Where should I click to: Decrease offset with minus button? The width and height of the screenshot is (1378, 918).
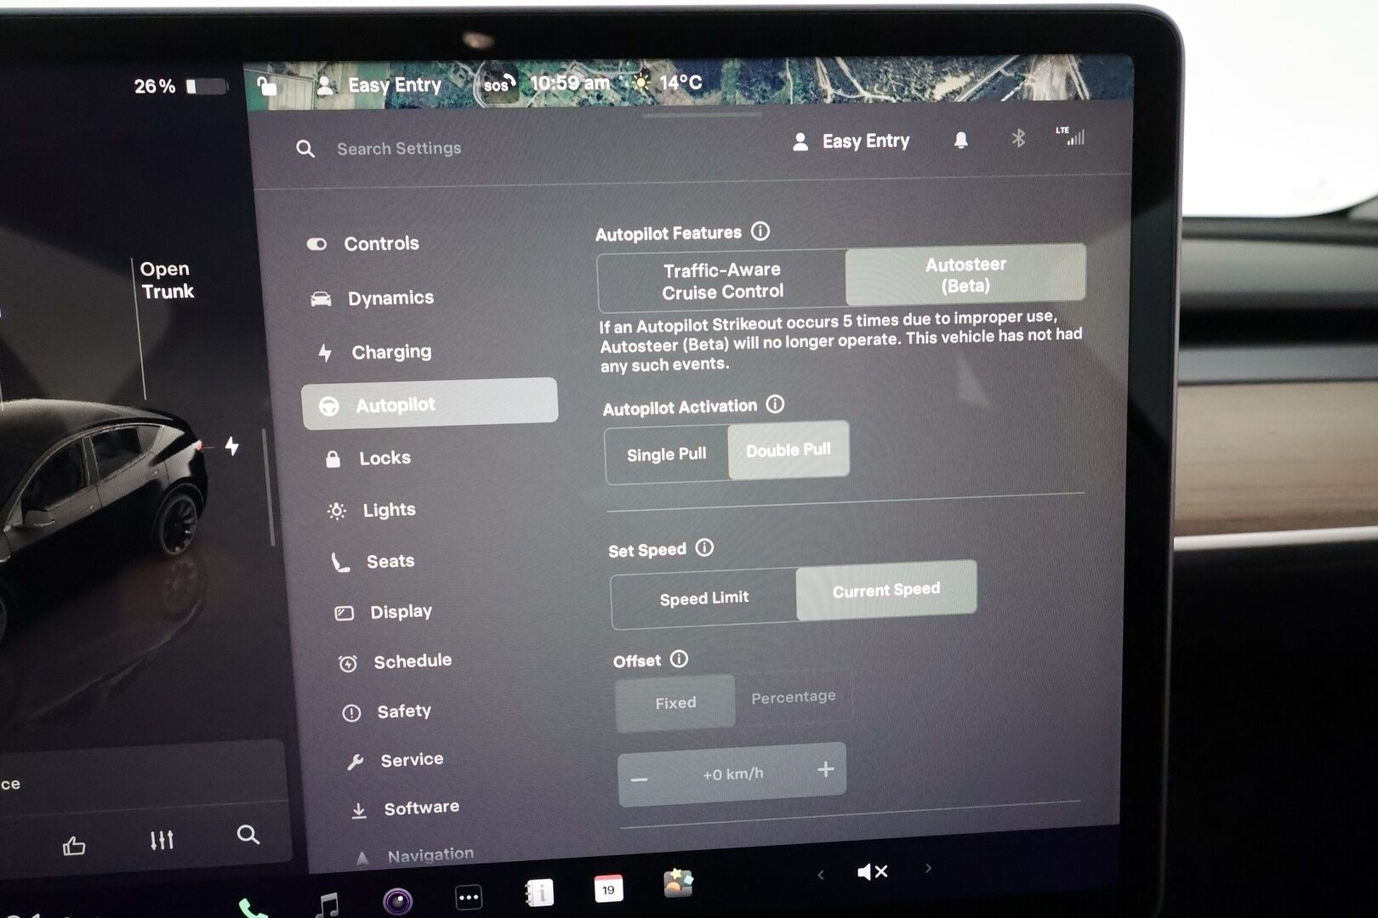click(640, 779)
